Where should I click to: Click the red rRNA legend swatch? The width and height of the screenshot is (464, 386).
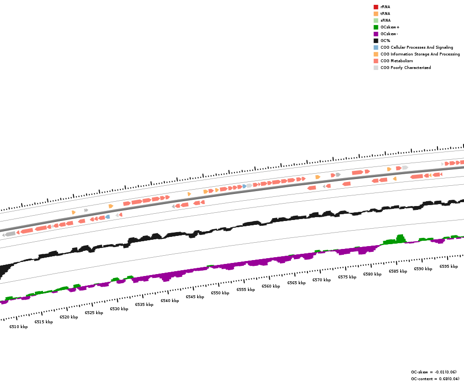click(x=376, y=7)
